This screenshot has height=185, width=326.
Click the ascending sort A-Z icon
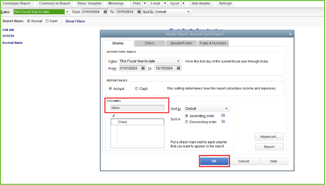pyautogui.click(x=223, y=116)
